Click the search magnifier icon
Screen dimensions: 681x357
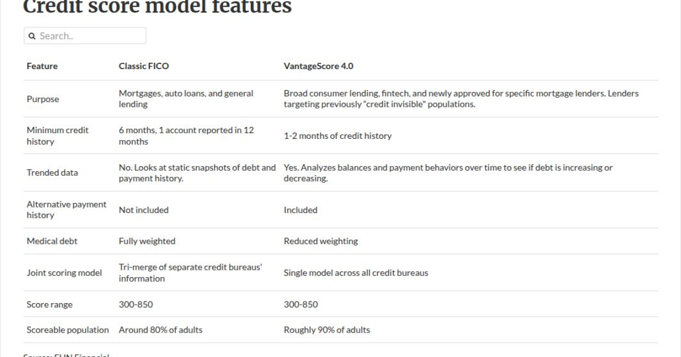click(32, 36)
